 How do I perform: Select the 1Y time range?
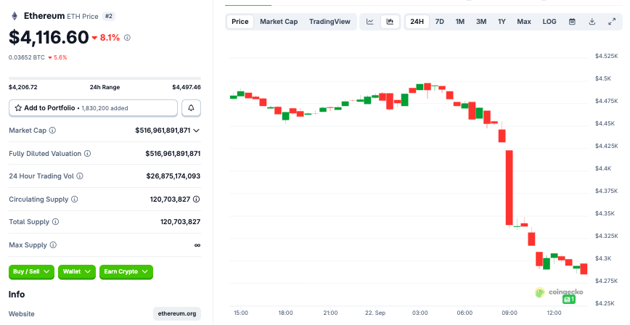[x=502, y=22]
